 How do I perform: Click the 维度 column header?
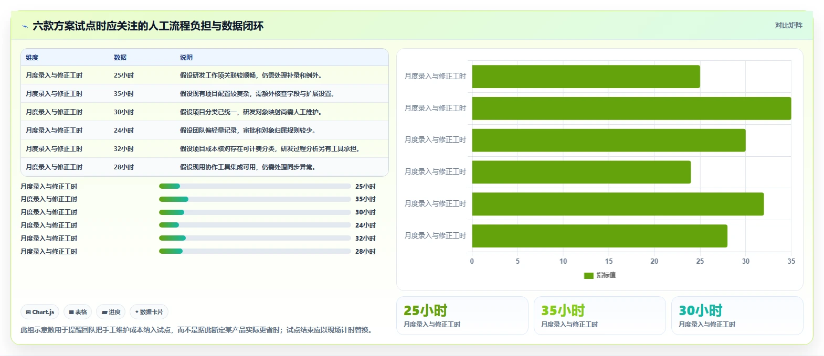click(32, 58)
